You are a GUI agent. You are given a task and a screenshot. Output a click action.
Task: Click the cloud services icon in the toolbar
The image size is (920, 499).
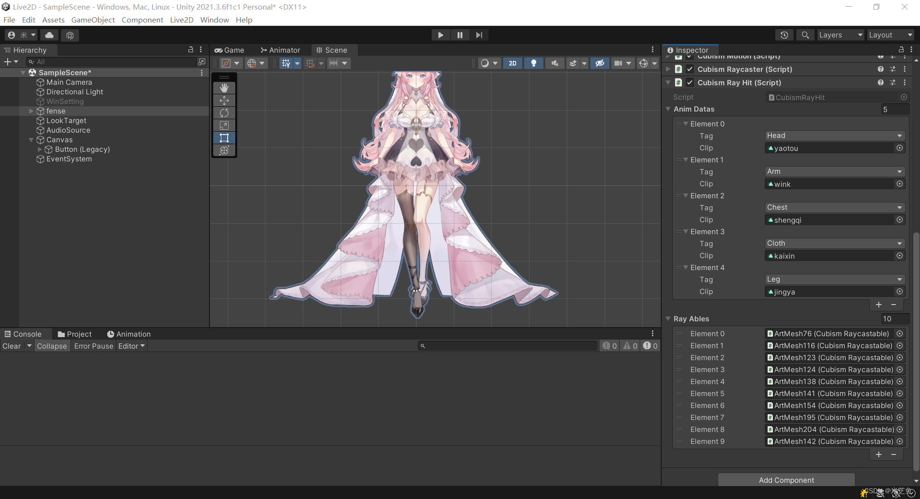point(49,34)
